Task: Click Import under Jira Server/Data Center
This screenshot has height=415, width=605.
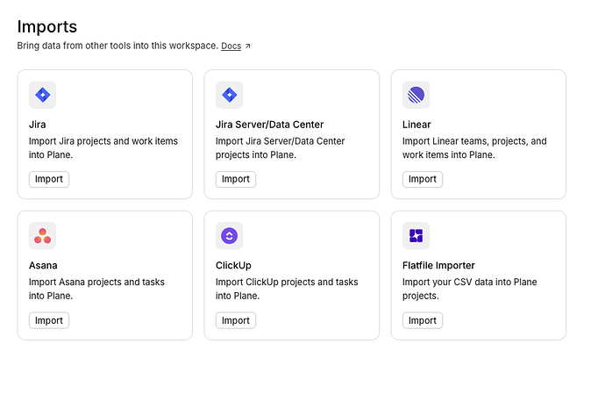Action: click(x=236, y=180)
